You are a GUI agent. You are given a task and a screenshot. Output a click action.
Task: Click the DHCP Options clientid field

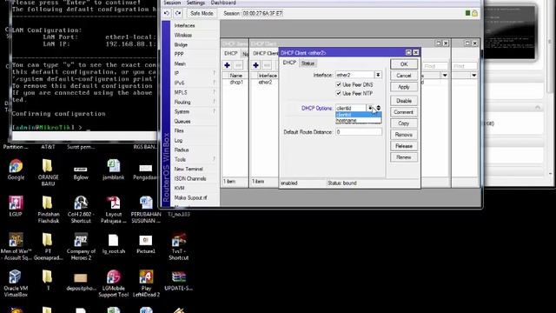coord(351,108)
